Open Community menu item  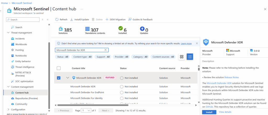tap(21, 104)
